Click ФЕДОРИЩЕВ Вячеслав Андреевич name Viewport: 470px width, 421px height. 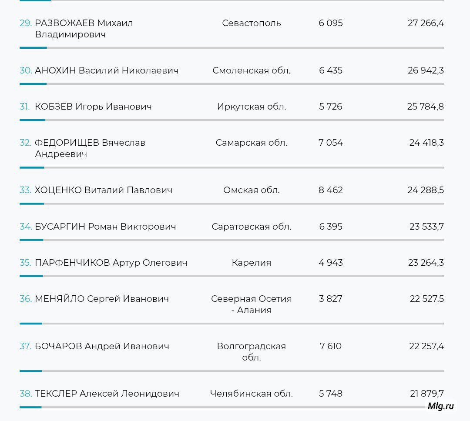[x=90, y=148]
